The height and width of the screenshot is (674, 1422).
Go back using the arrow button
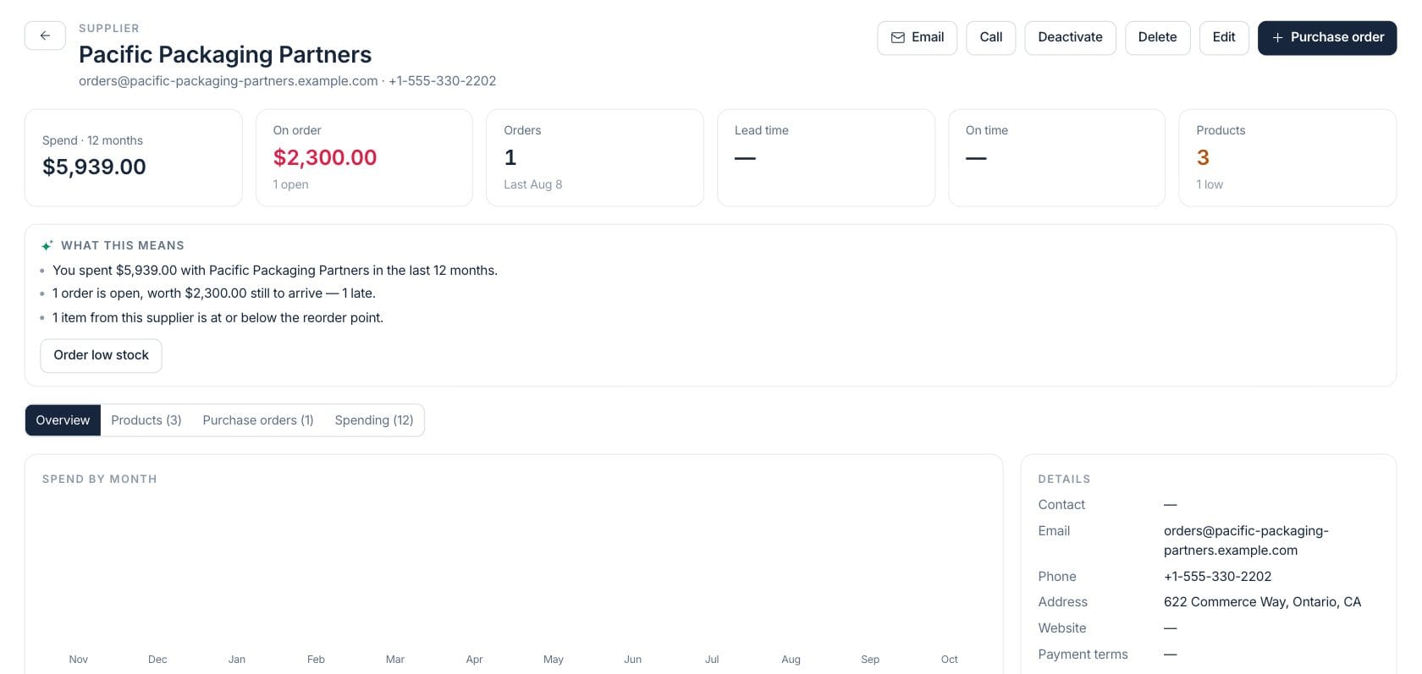[x=45, y=36]
